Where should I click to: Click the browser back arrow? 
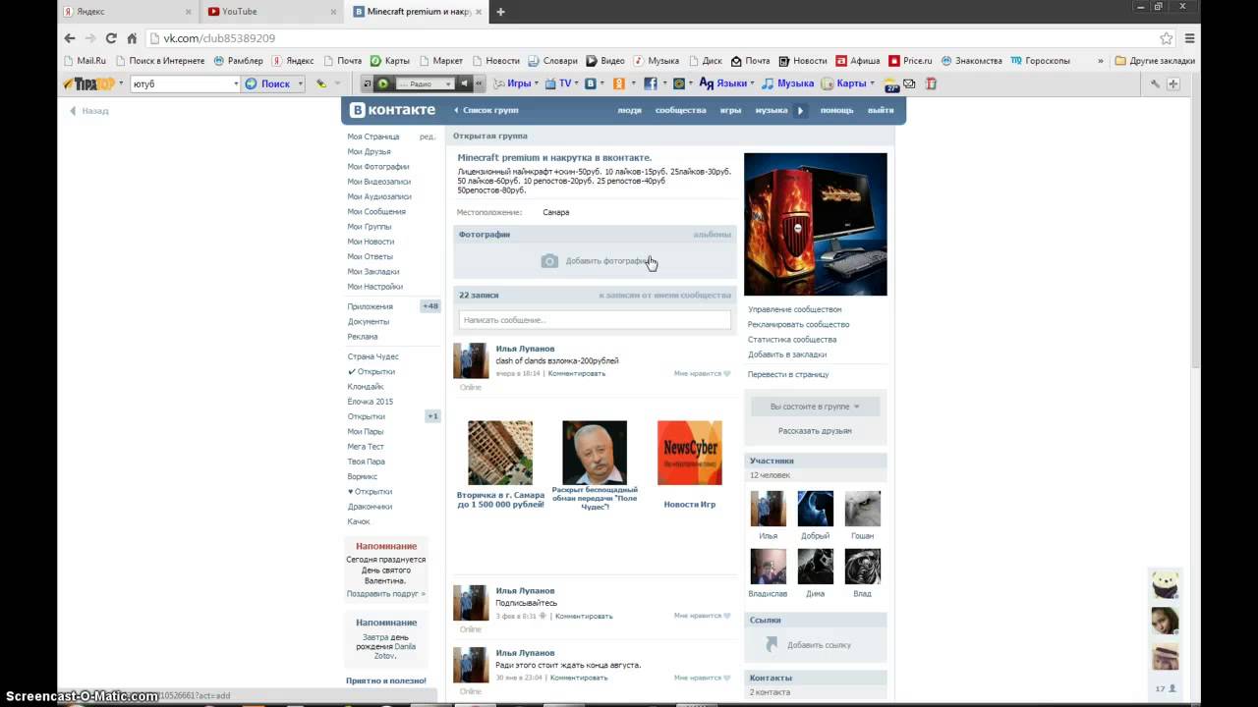click(x=69, y=38)
